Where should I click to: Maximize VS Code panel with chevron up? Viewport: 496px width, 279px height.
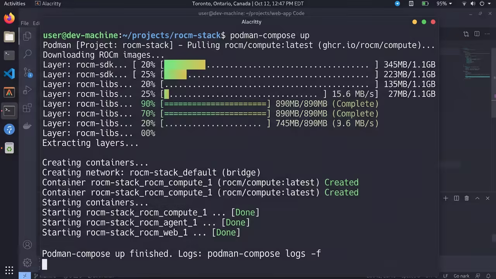[x=477, y=198]
